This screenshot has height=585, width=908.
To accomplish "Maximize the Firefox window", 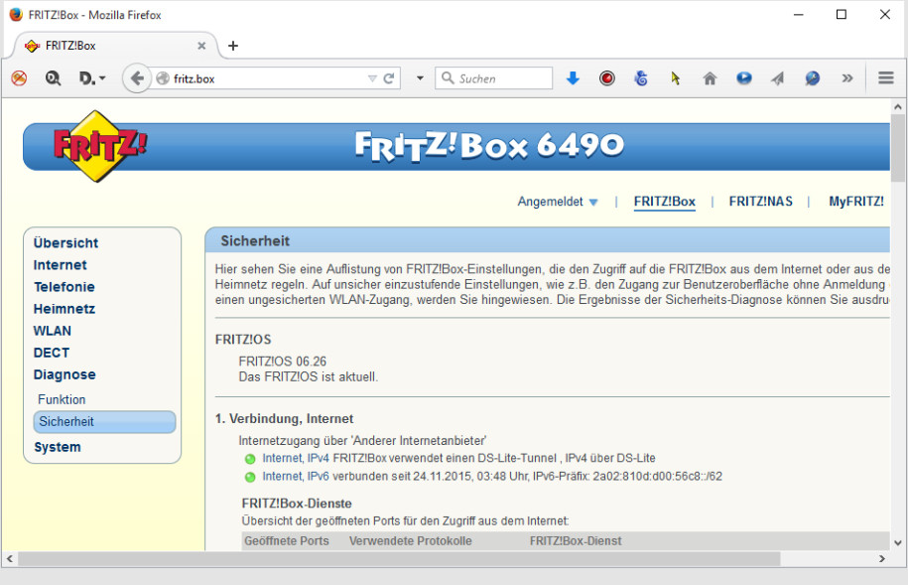I will click(x=842, y=15).
